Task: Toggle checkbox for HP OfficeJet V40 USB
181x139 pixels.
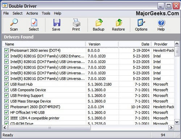Action: point(7,112)
